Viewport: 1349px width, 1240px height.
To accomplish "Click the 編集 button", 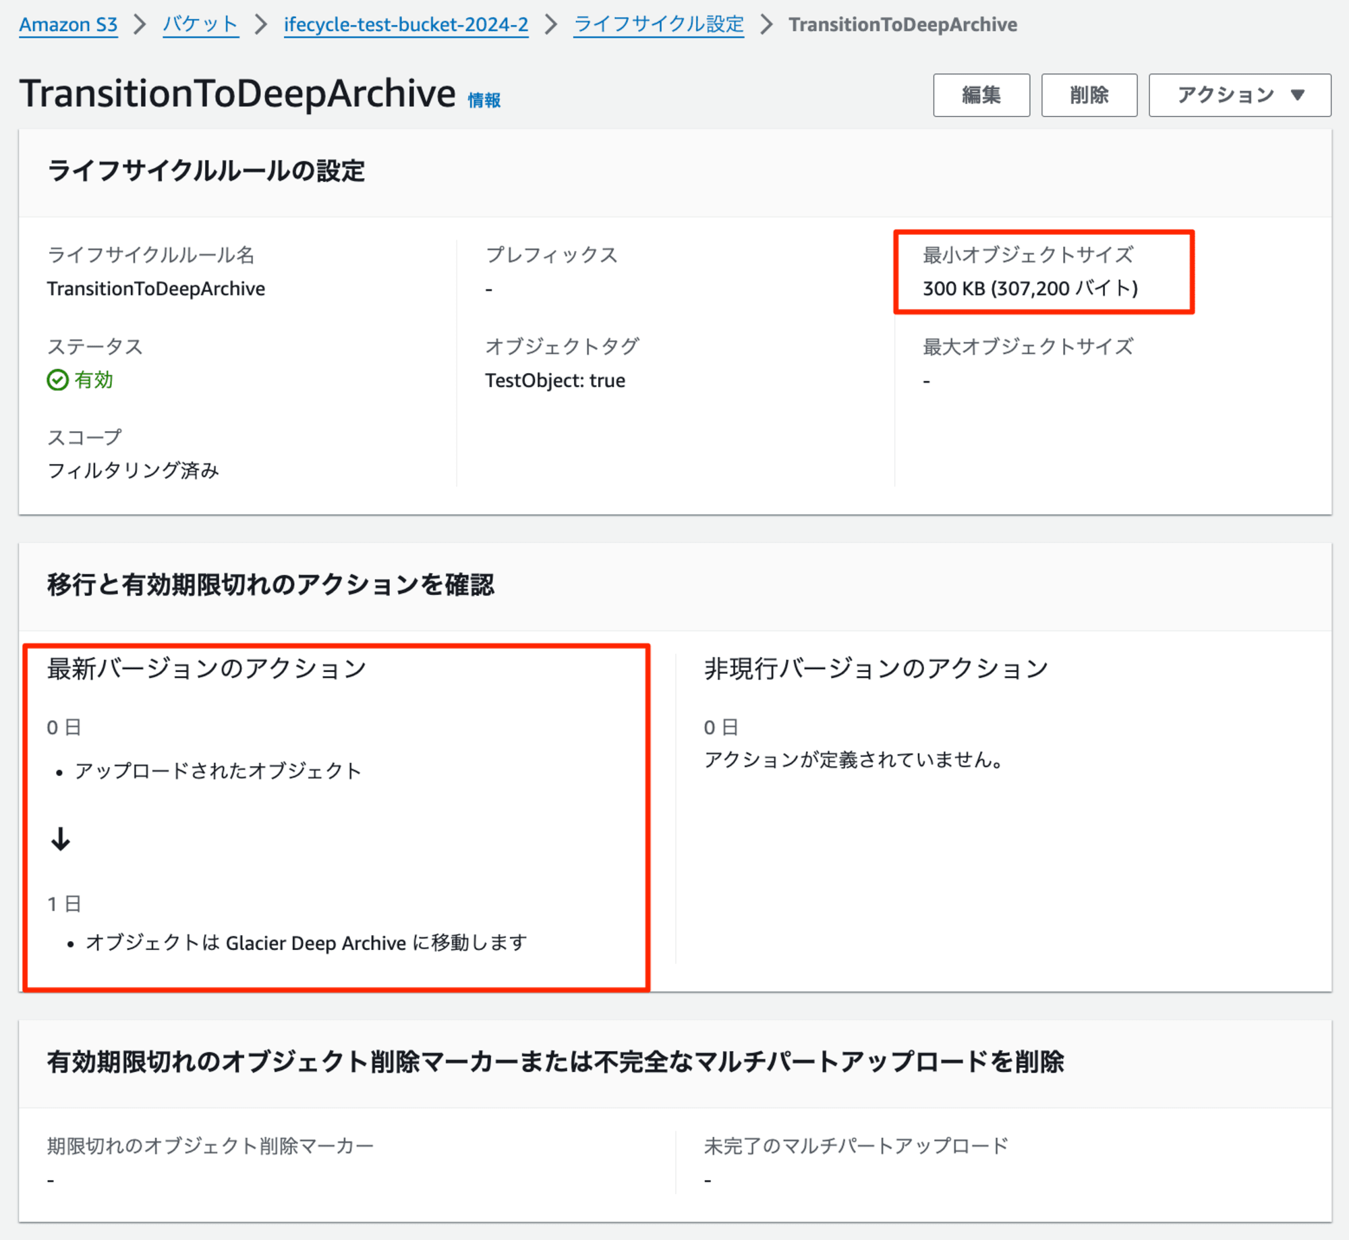I will (x=981, y=95).
